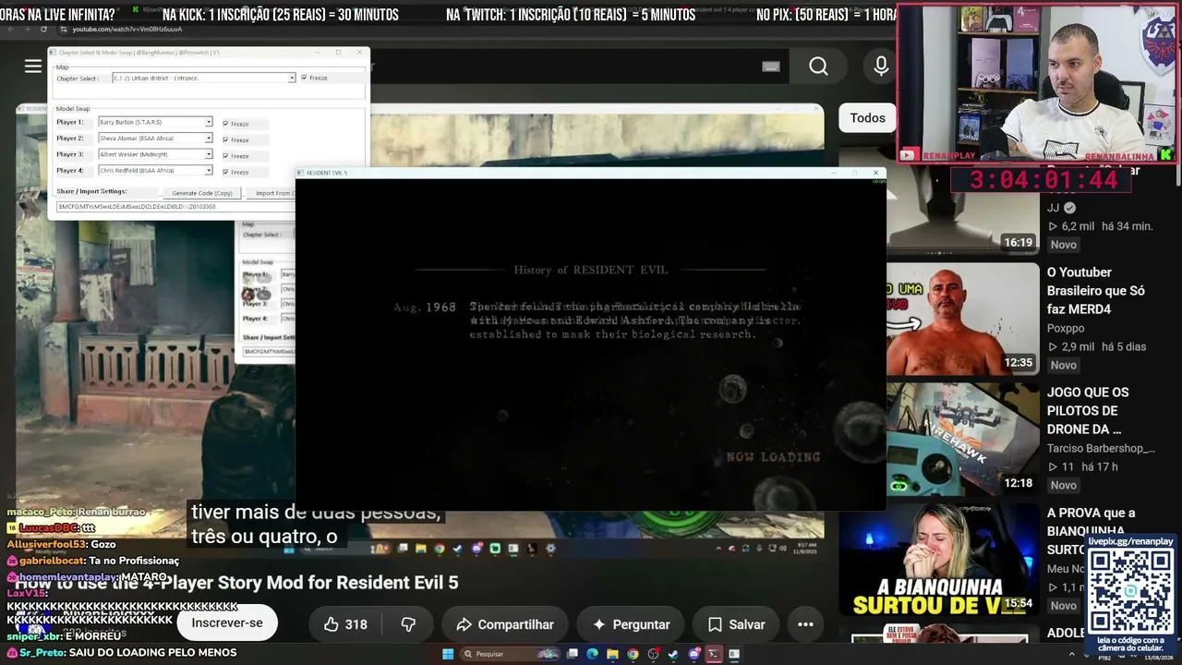The image size is (1182, 665).
Task: Toggle Freeze checkbox for Player 2
Action: [224, 139]
